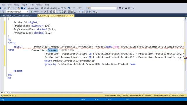Click the Find in Files icon
Screen dimensions: 187x105
[x=89, y=8]
